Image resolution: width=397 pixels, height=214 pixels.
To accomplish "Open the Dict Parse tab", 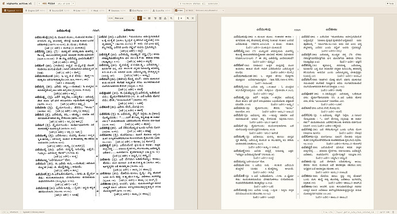I will point(139,10).
